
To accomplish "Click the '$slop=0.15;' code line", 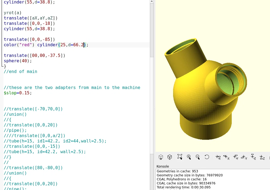I will click(x=18, y=93).
